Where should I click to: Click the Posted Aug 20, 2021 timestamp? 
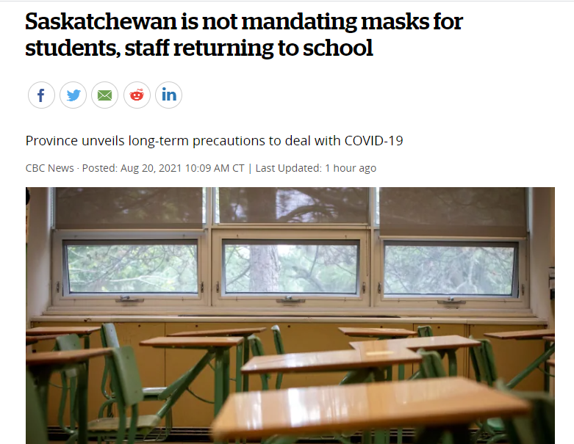coord(163,168)
